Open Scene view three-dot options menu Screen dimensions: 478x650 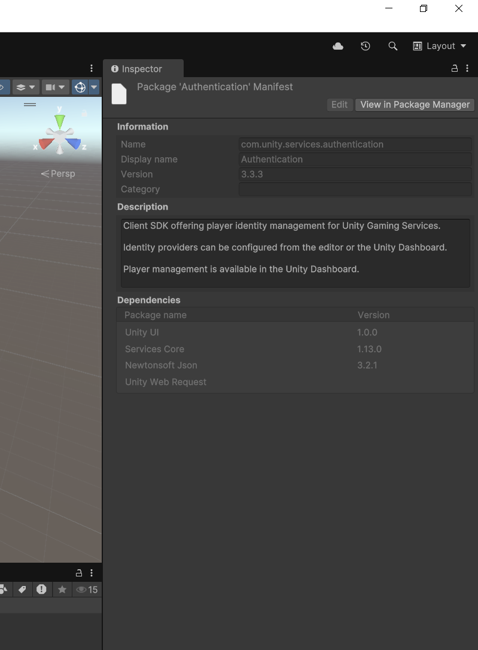pos(92,68)
